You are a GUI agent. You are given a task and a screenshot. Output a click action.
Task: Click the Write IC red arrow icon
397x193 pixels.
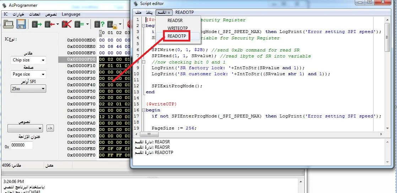[x=50, y=24]
